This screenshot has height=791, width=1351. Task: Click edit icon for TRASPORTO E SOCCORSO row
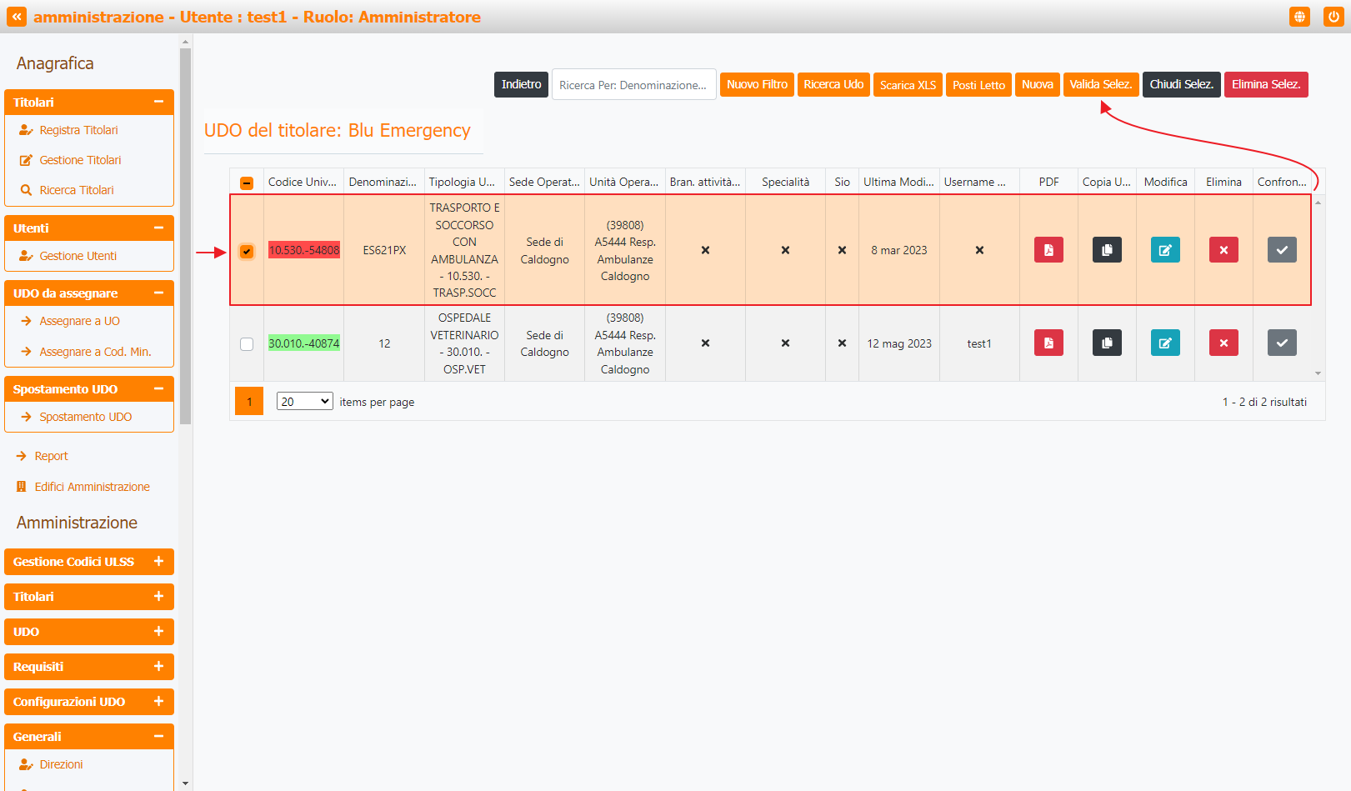coord(1165,250)
